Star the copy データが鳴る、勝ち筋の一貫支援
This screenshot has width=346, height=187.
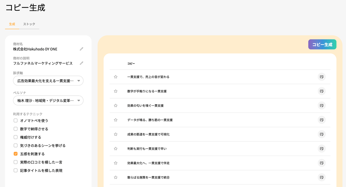point(115,120)
